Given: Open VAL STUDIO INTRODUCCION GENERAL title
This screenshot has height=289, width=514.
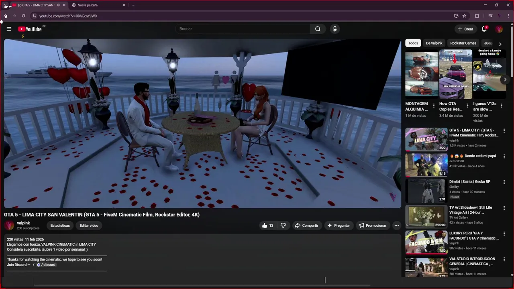Looking at the screenshot, I should click(x=473, y=261).
